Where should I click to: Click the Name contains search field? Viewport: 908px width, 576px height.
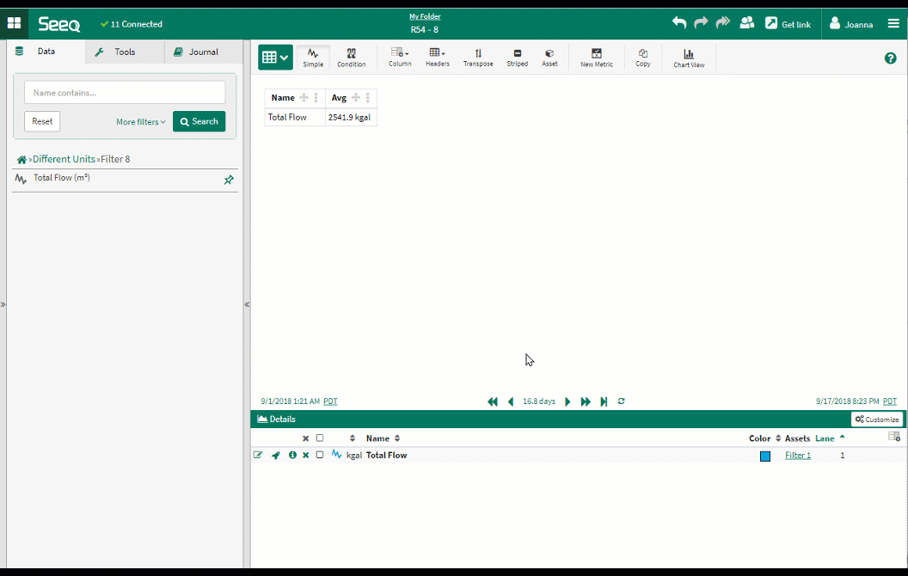pos(125,93)
